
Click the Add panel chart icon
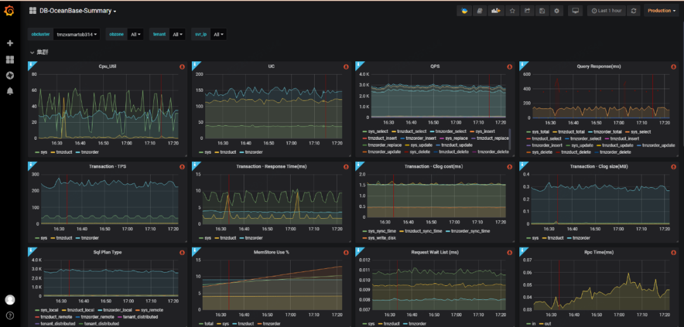495,11
